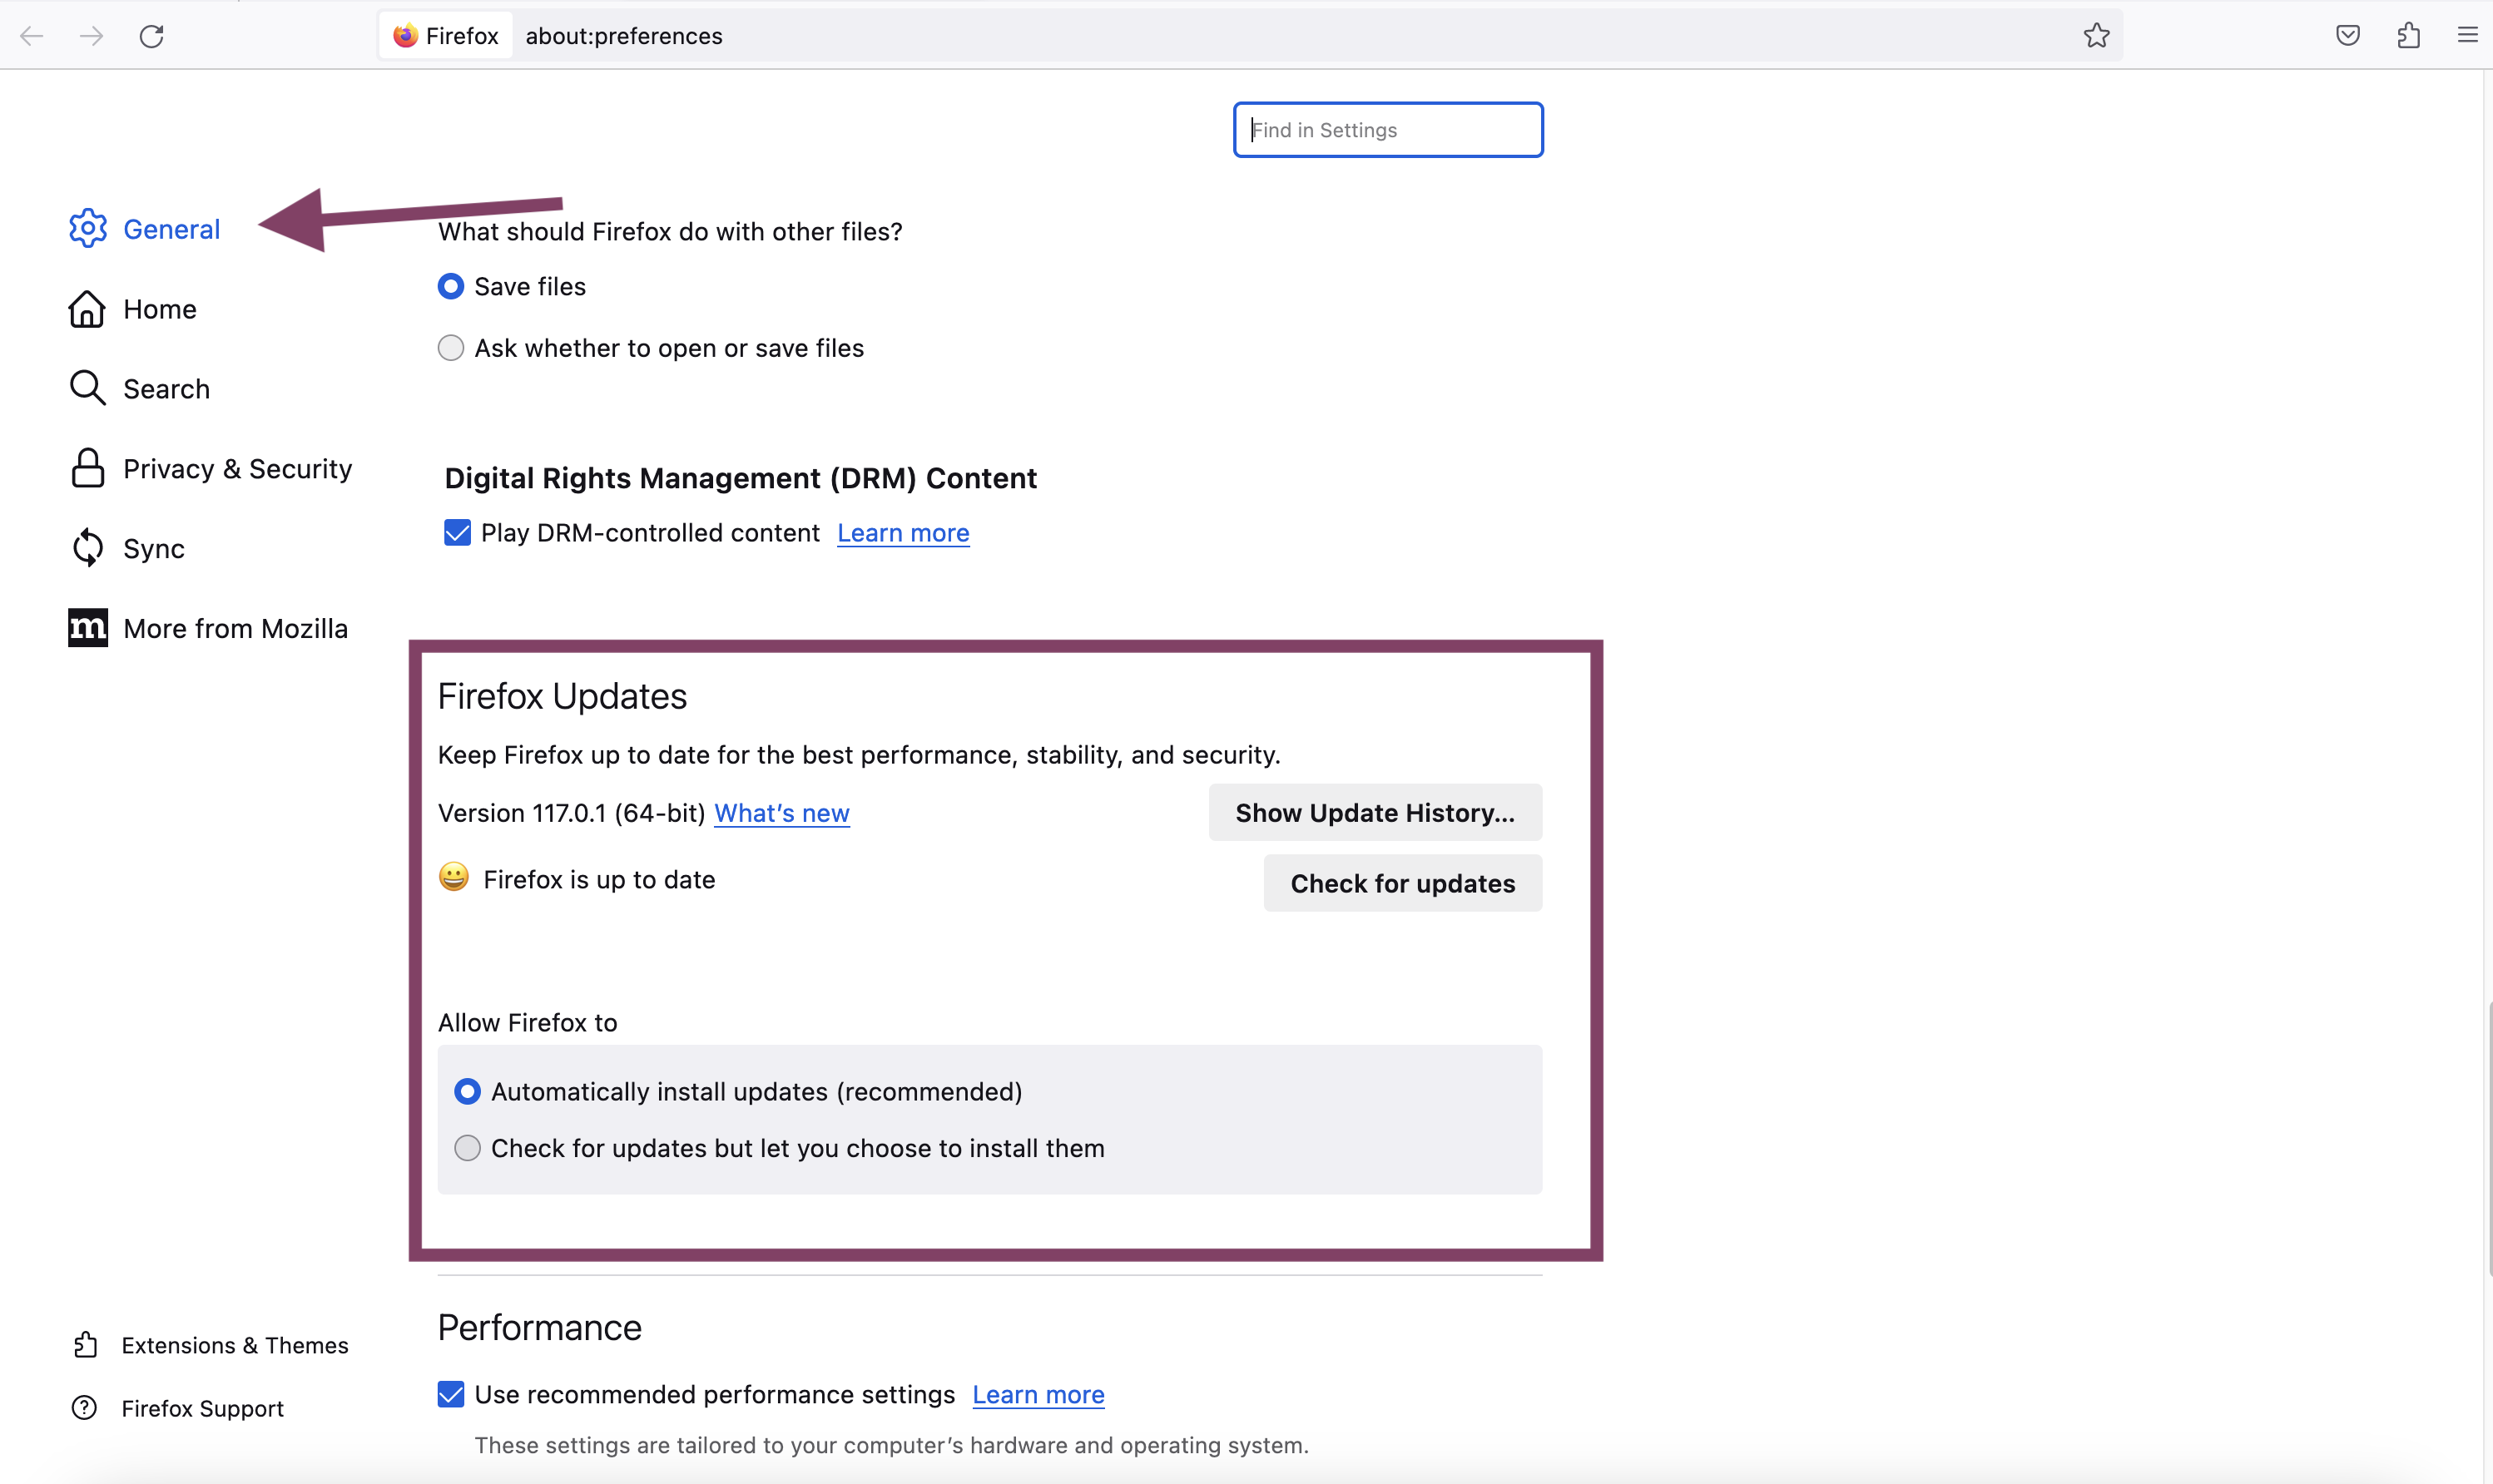Screen dimensions: 2493x1484
Task: Click the Version 117.0.1 (64-bit) text
Action: pyautogui.click(x=572, y=813)
